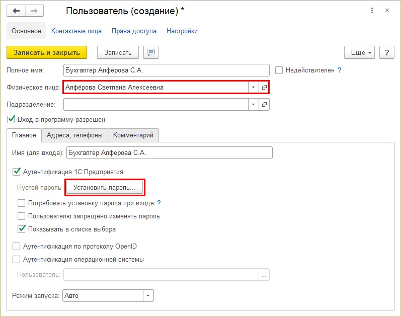Enable Аутентификация операционной системы

tap(17, 260)
